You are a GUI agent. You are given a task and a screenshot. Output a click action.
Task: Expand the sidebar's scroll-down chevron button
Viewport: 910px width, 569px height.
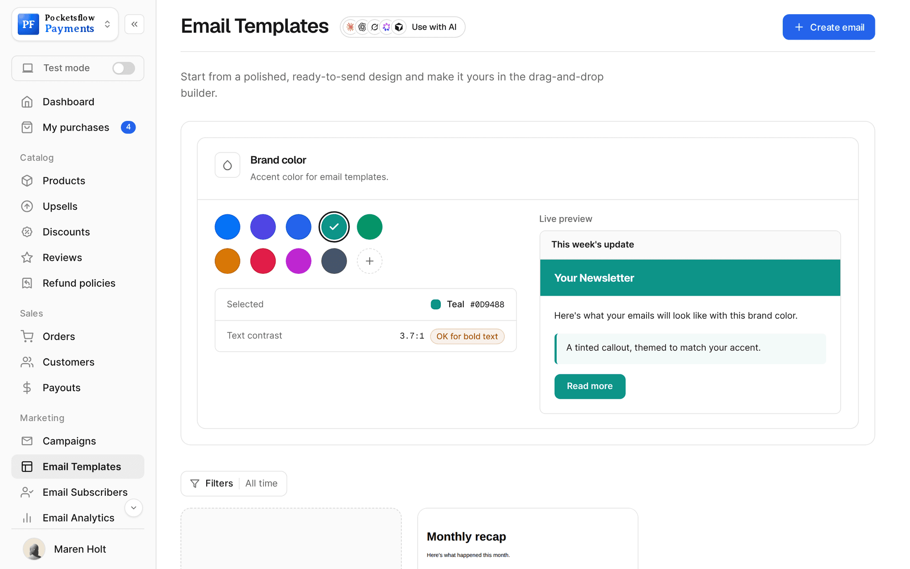click(133, 508)
